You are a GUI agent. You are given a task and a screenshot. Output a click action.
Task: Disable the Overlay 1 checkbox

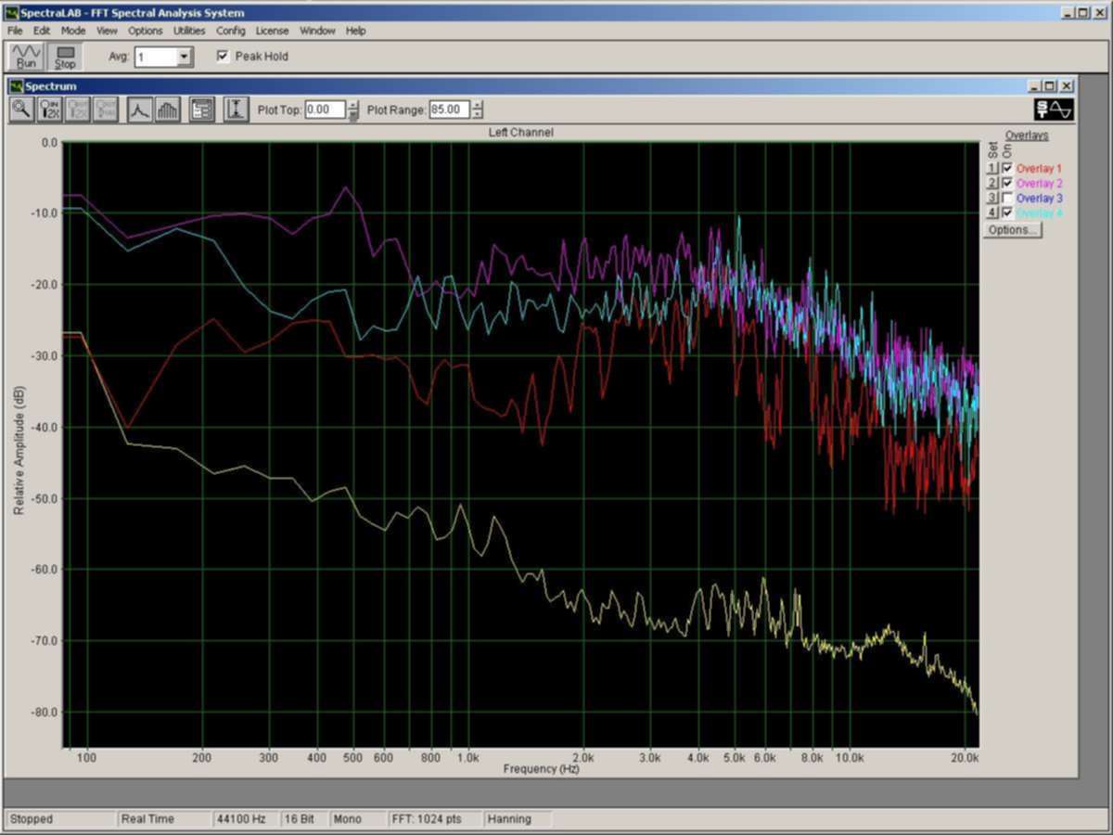[x=1007, y=169]
